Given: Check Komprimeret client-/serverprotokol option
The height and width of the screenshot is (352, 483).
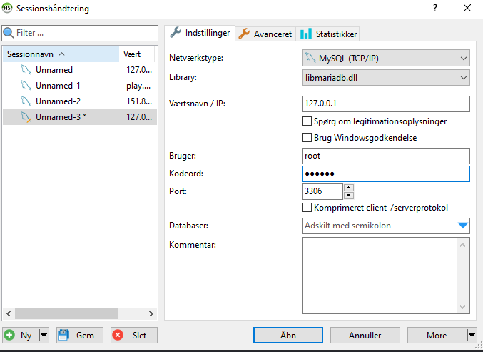Looking at the screenshot, I should (307, 208).
